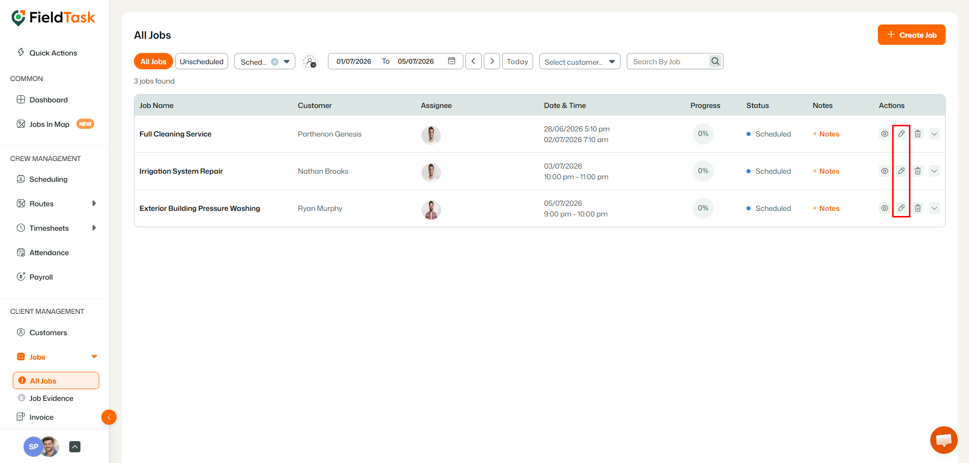
Task: Open the calendar date picker icon
Action: [x=452, y=61]
